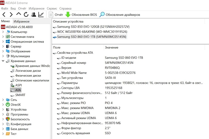Go up one level with the up arrow

(x=19, y=14)
